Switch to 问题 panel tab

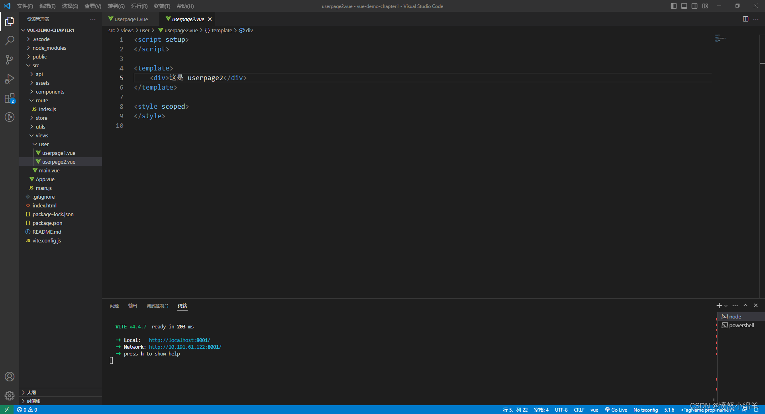[x=114, y=306]
